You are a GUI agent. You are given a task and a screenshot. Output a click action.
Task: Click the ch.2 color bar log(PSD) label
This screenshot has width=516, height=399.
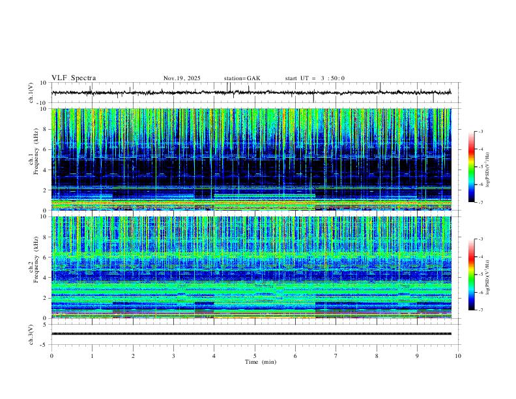pyautogui.click(x=488, y=278)
